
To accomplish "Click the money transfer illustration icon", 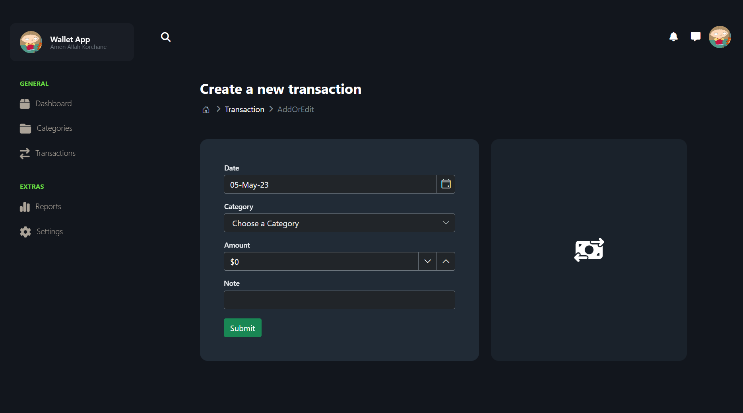I will [589, 250].
